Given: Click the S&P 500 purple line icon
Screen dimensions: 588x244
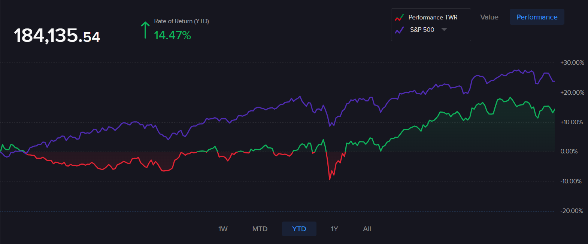Looking at the screenshot, I should pos(399,30).
